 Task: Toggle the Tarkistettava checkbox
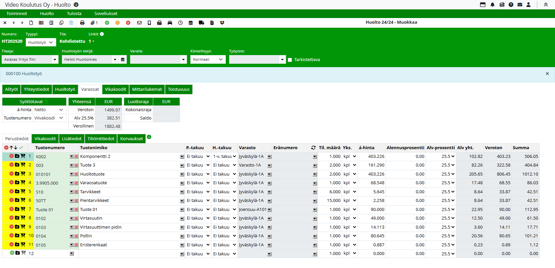tap(290, 60)
